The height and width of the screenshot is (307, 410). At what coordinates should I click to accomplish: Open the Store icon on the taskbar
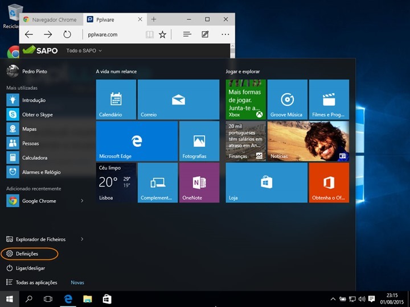click(x=107, y=299)
